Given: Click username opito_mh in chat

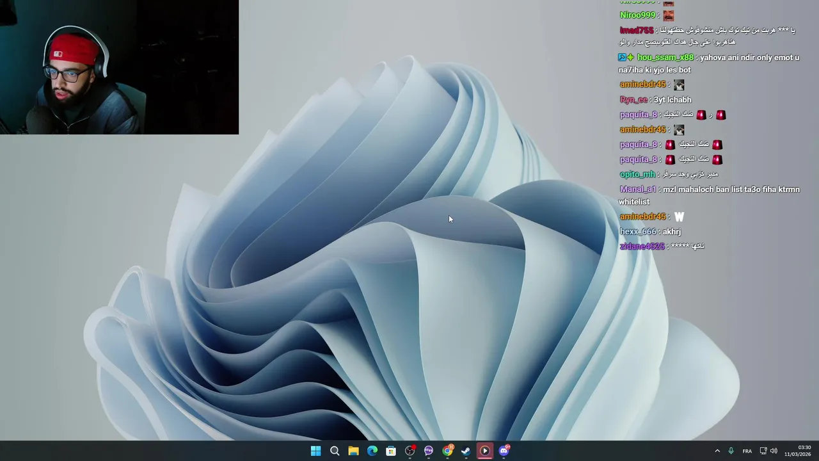Looking at the screenshot, I should pyautogui.click(x=637, y=174).
